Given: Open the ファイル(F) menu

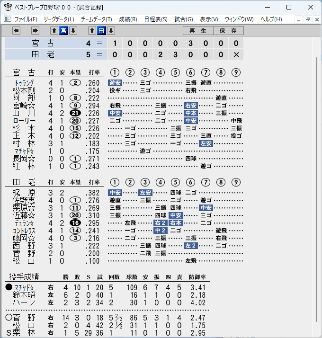Looking at the screenshot, I should click(x=26, y=19).
